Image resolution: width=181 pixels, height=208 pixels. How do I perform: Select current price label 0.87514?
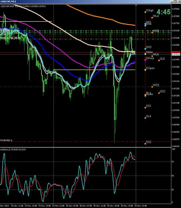[176, 54]
